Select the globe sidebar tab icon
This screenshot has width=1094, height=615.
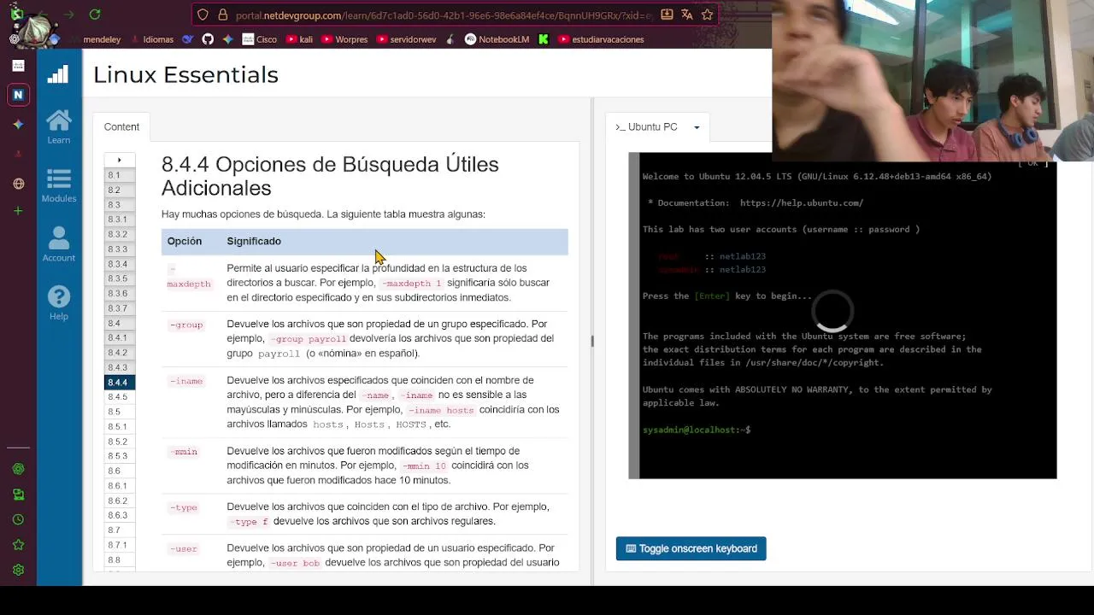click(18, 184)
